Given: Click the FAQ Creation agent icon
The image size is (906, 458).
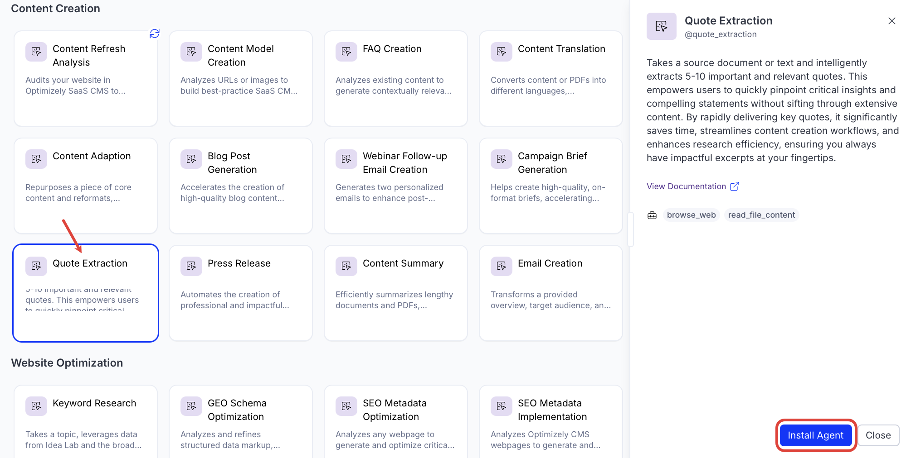Looking at the screenshot, I should tap(346, 52).
